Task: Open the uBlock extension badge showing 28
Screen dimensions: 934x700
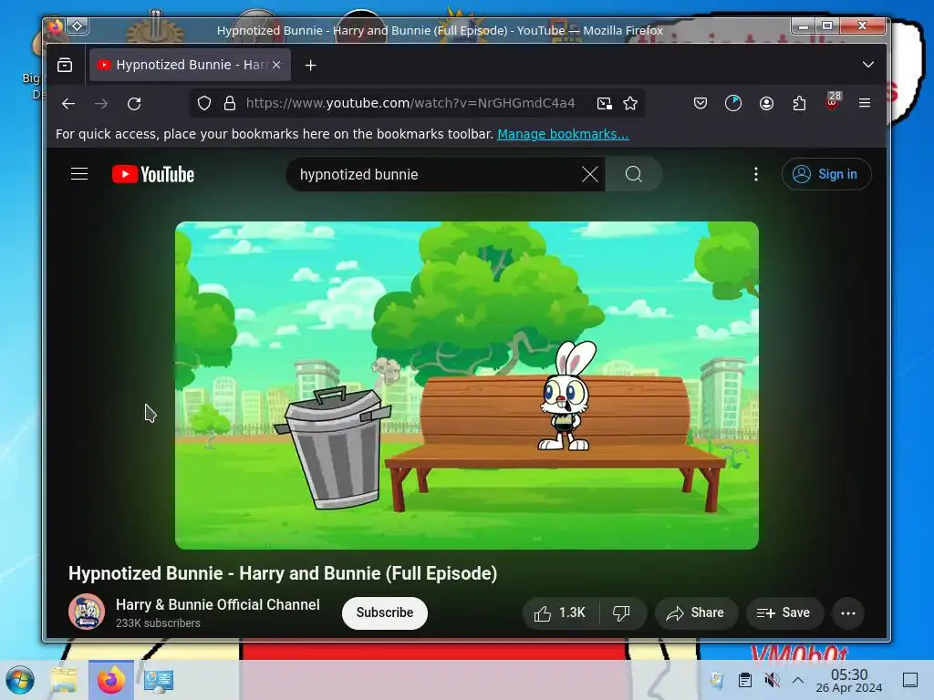Action: point(833,101)
